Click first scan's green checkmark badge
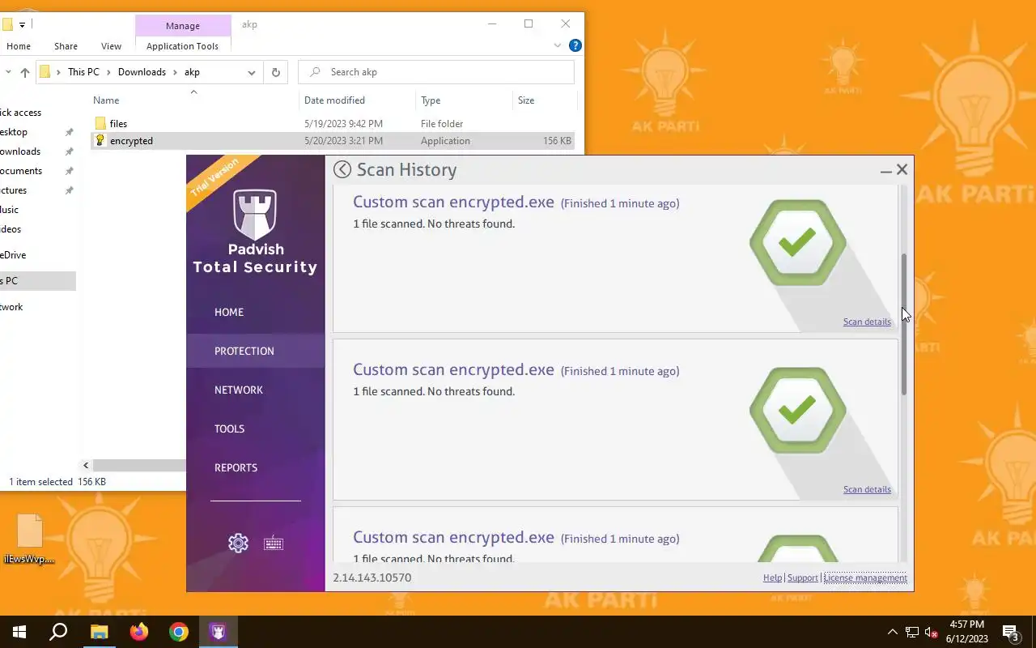 tap(797, 242)
